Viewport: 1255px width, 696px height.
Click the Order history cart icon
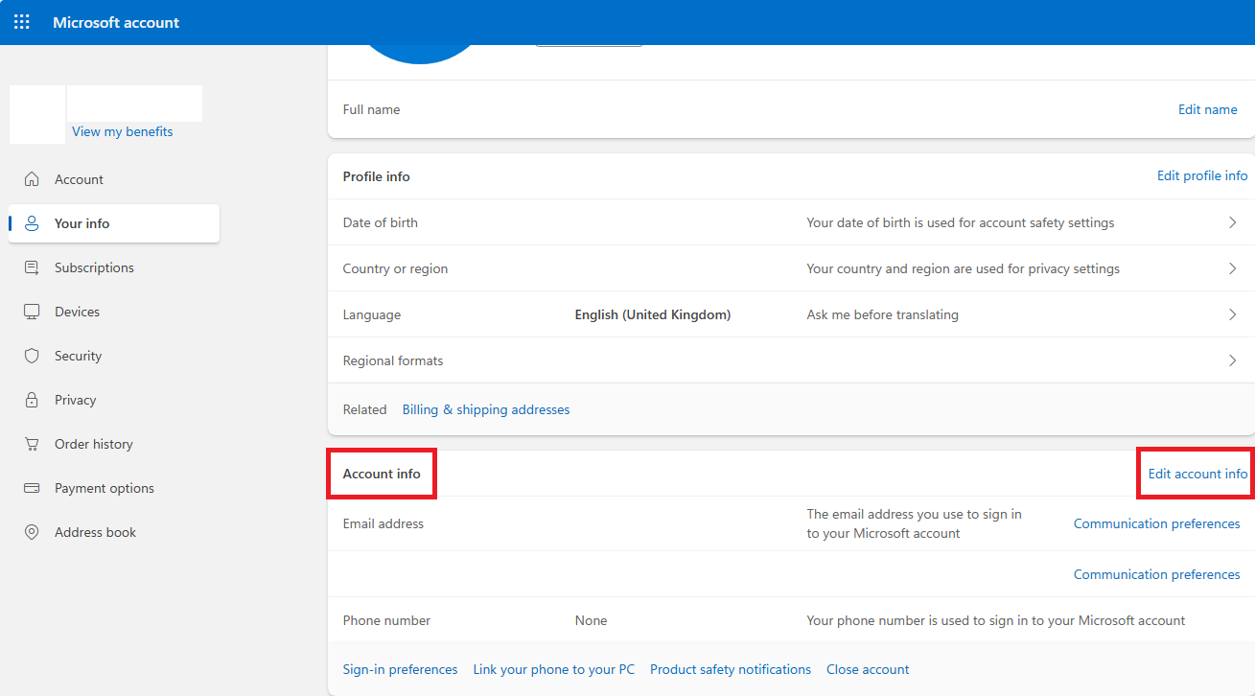coord(32,444)
